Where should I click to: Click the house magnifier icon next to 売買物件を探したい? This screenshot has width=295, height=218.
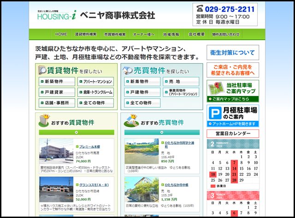pyautogui.click(x=128, y=71)
